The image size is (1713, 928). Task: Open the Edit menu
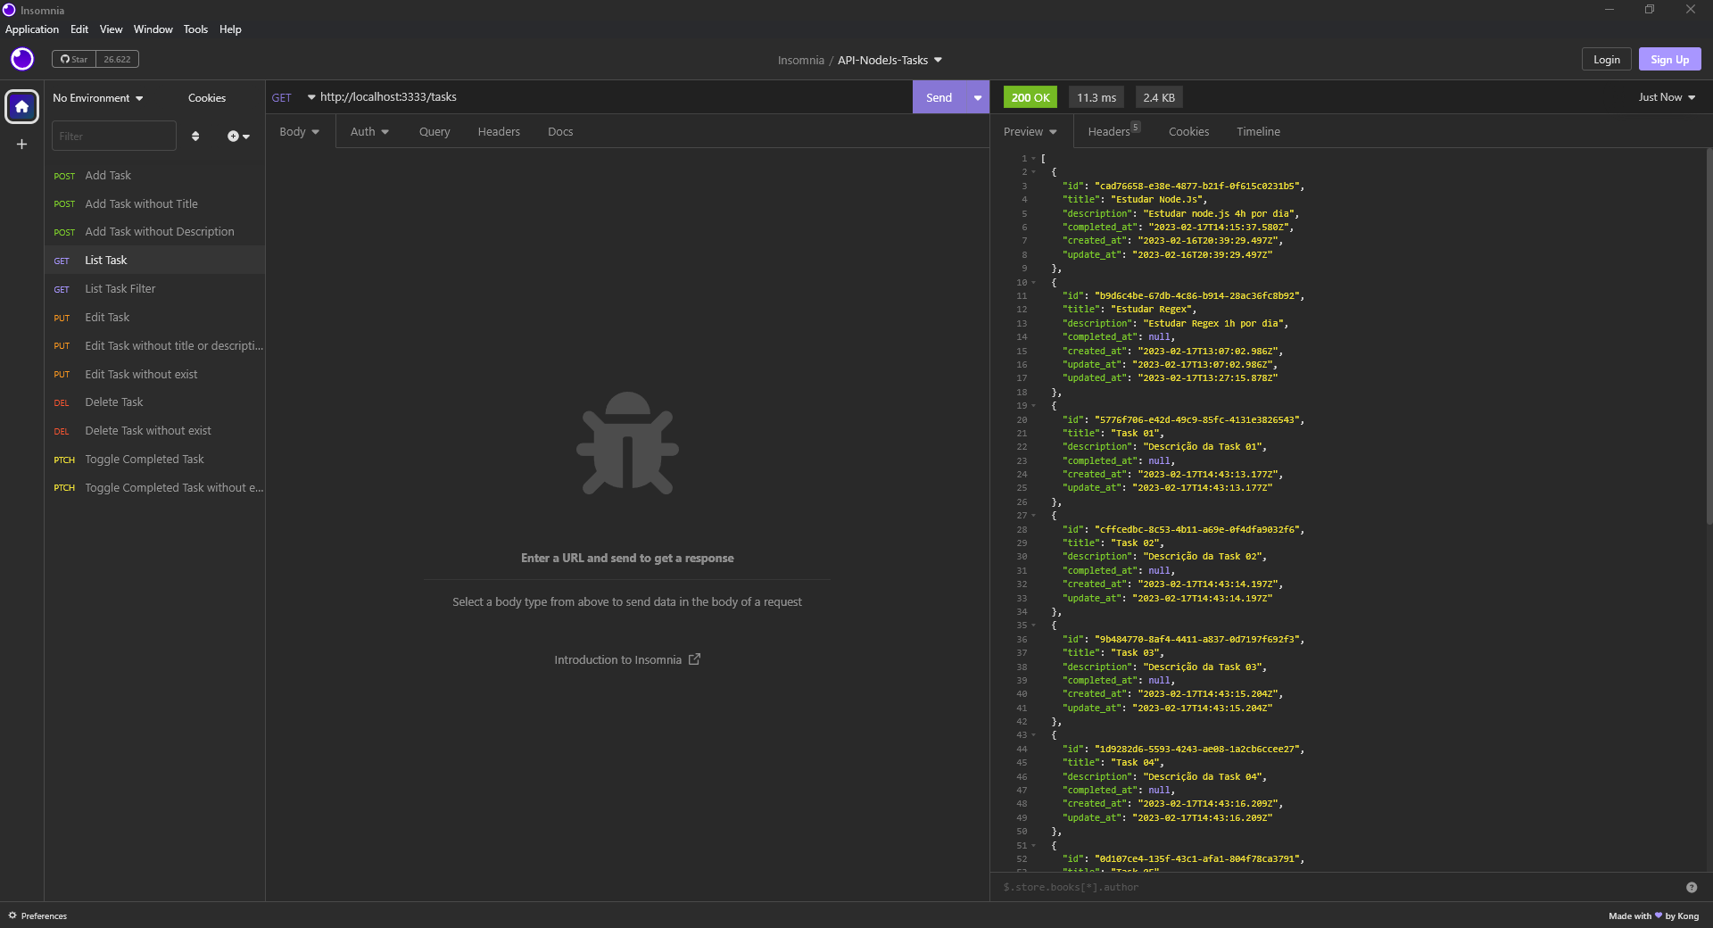coord(79,29)
